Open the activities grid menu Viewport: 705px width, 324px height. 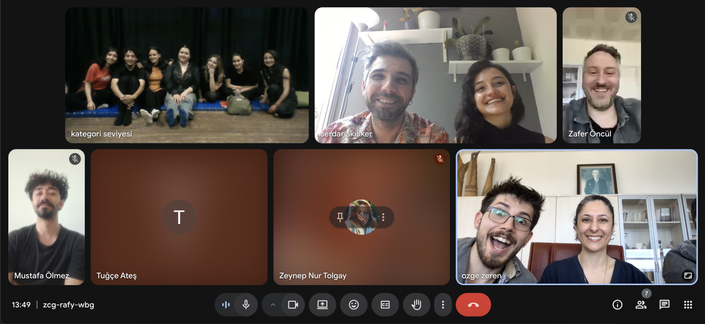click(x=688, y=305)
